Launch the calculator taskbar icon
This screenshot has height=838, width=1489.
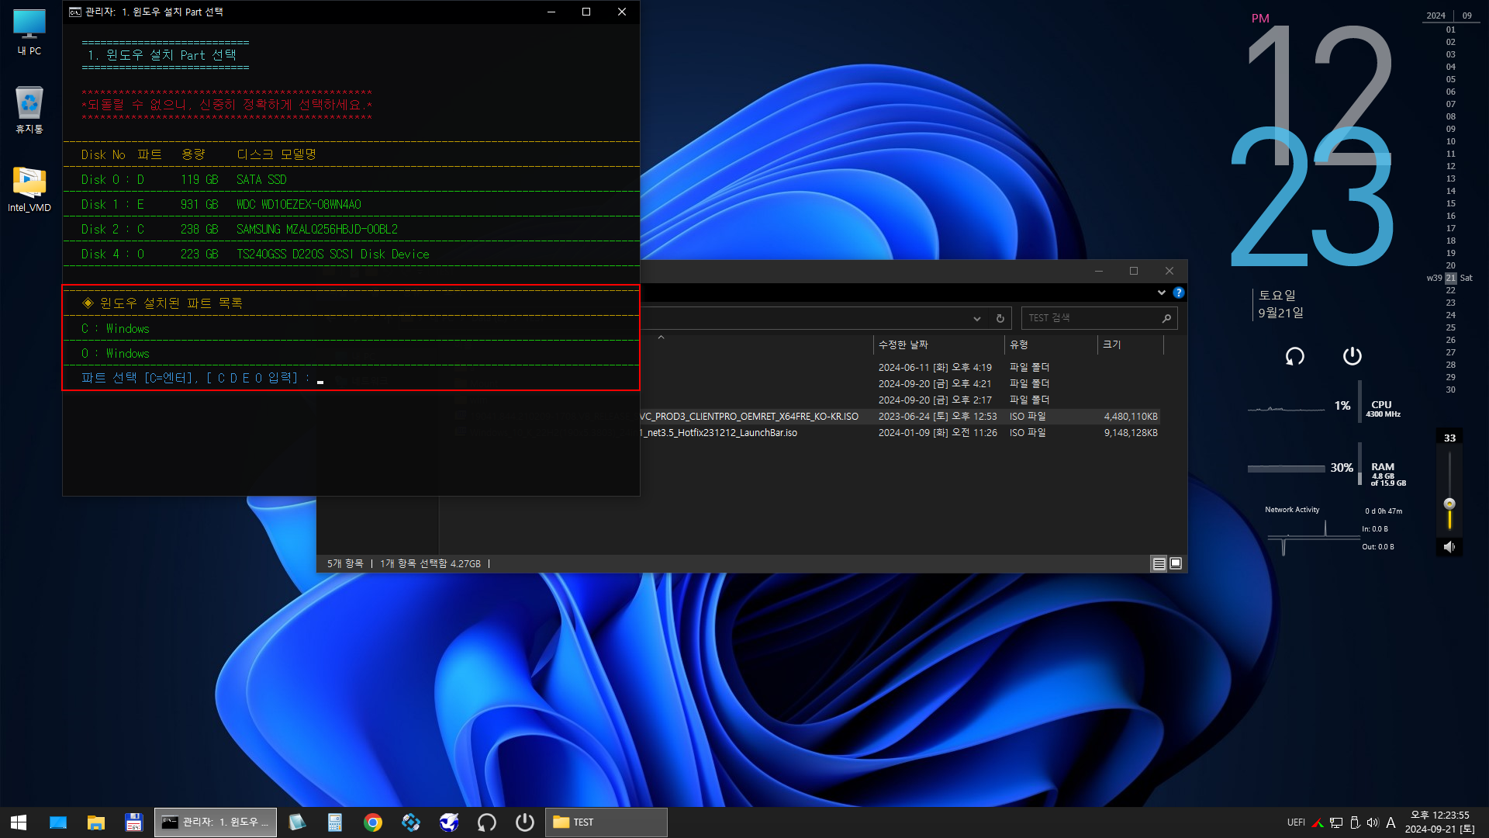(335, 822)
